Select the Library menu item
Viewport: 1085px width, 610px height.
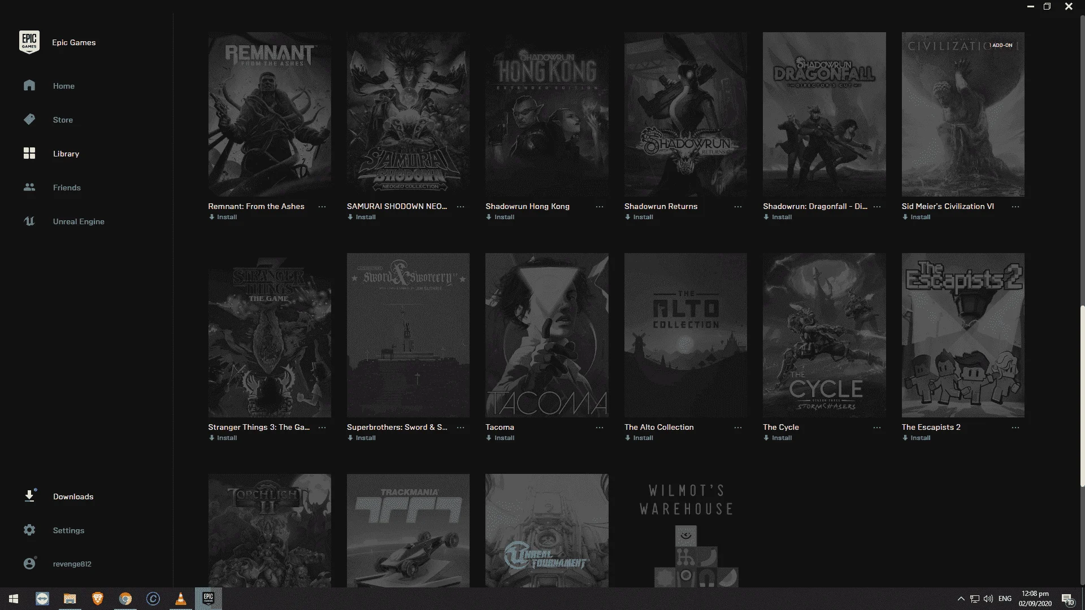pos(66,154)
